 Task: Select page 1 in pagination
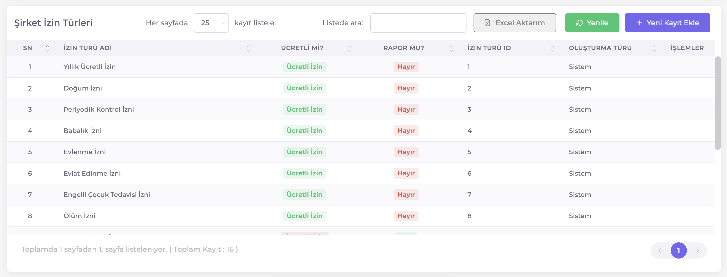tap(679, 250)
